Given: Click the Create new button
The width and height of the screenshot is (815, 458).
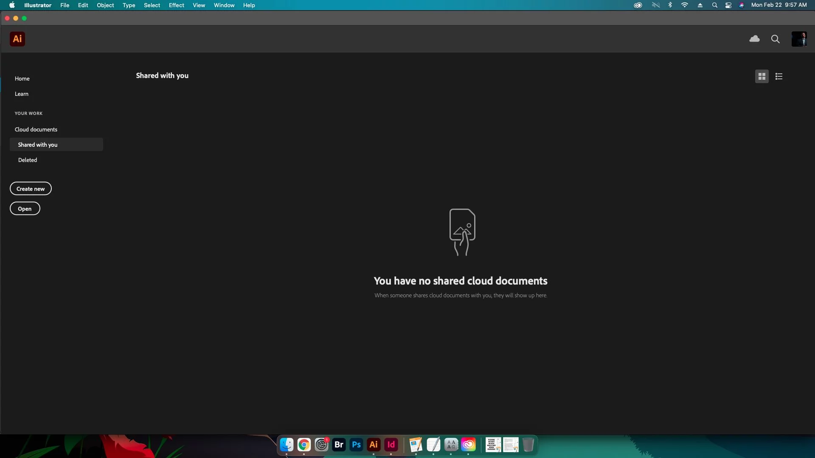Looking at the screenshot, I should click(30, 188).
